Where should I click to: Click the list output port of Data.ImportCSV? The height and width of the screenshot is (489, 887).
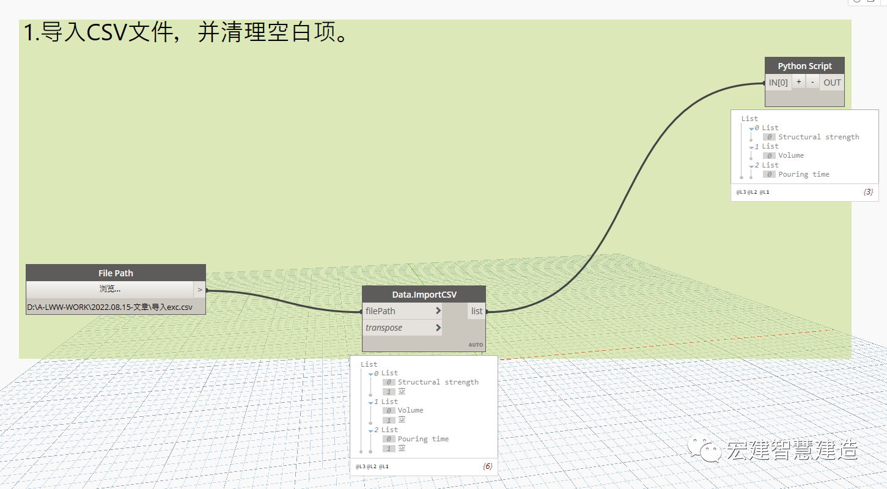pyautogui.click(x=477, y=311)
